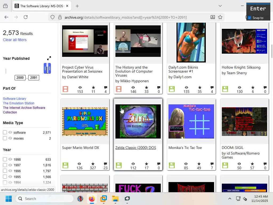Go back to the previous page
The height and width of the screenshot is (205, 273).
[6, 17]
